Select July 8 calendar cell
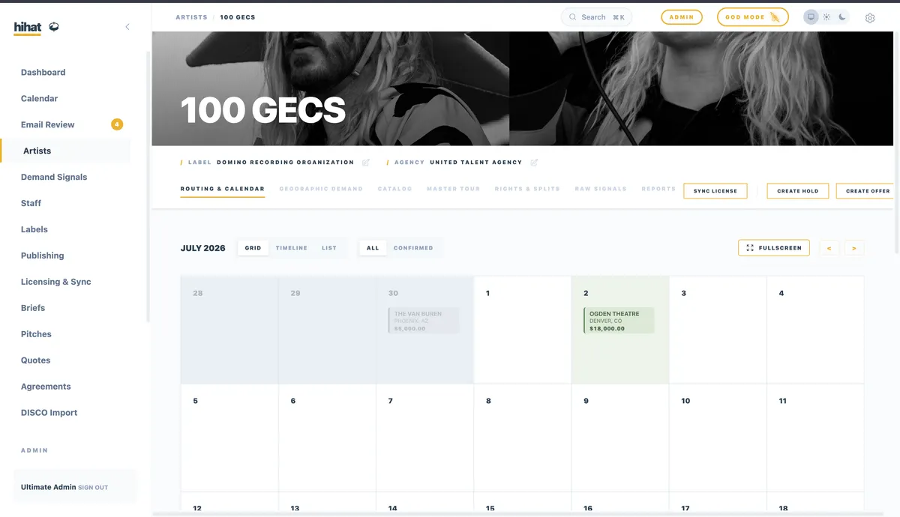900x517 pixels. pos(522,438)
